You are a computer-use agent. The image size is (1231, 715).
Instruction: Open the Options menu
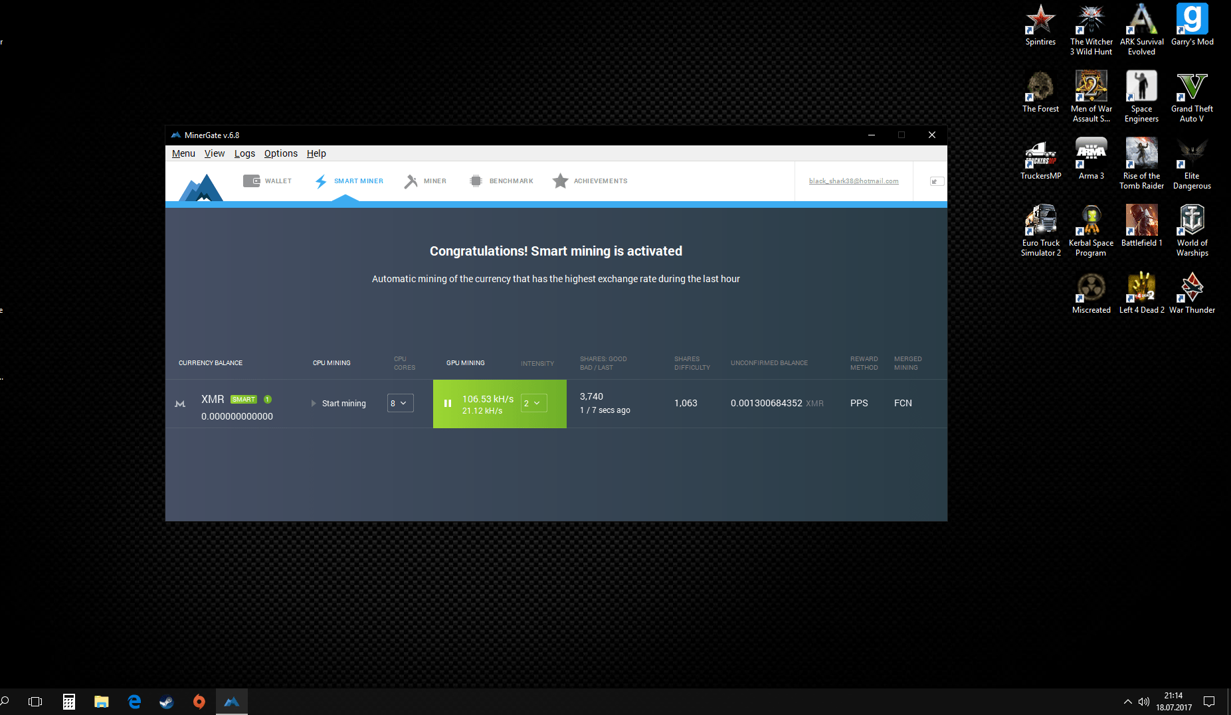tap(281, 153)
